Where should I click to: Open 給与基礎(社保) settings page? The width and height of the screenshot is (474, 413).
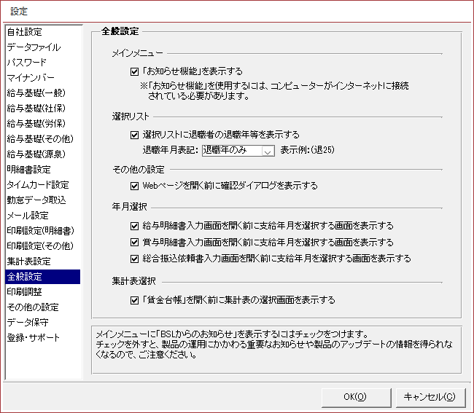35,109
